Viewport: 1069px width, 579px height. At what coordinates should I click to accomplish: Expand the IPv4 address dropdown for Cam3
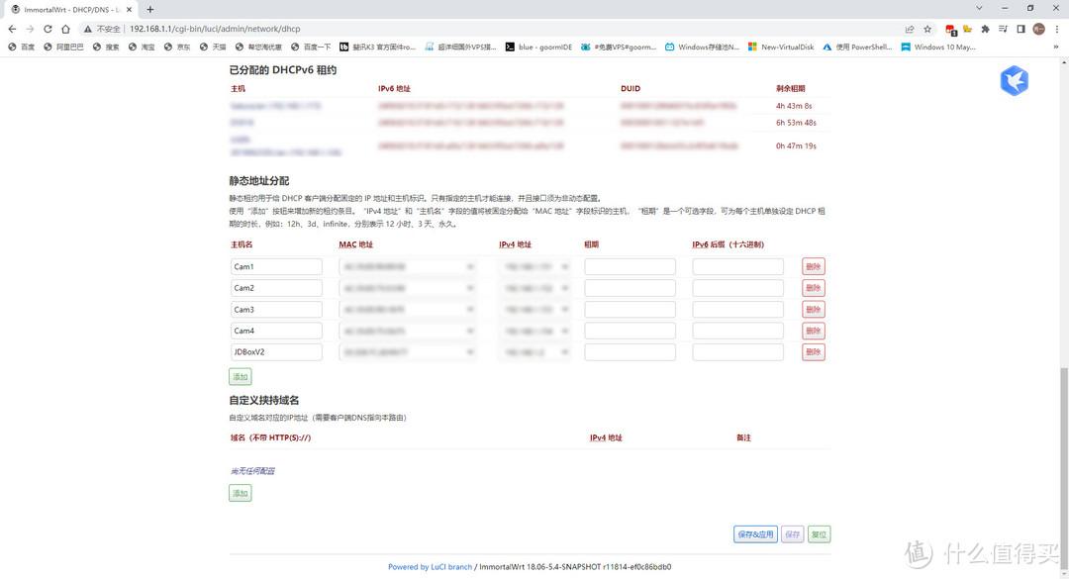coord(535,310)
